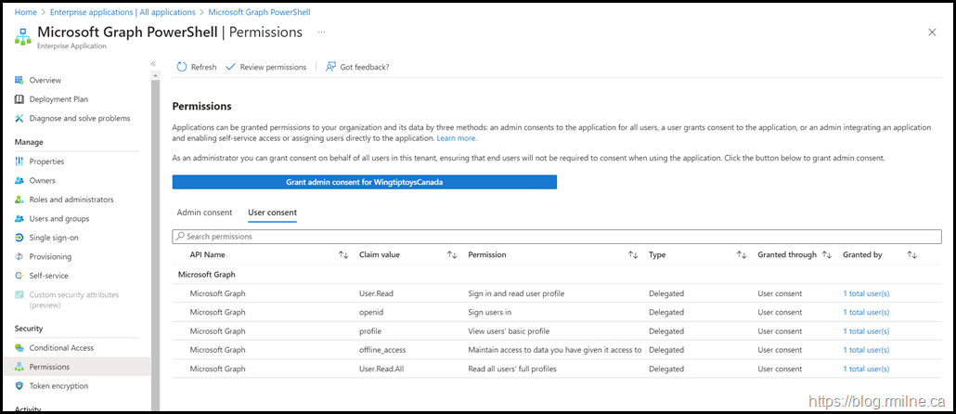Open Deployment Plan in sidebar
Screen dimensions: 956x414
[58, 99]
